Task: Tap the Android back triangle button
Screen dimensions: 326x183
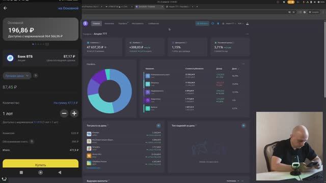Action: [x=60, y=172]
